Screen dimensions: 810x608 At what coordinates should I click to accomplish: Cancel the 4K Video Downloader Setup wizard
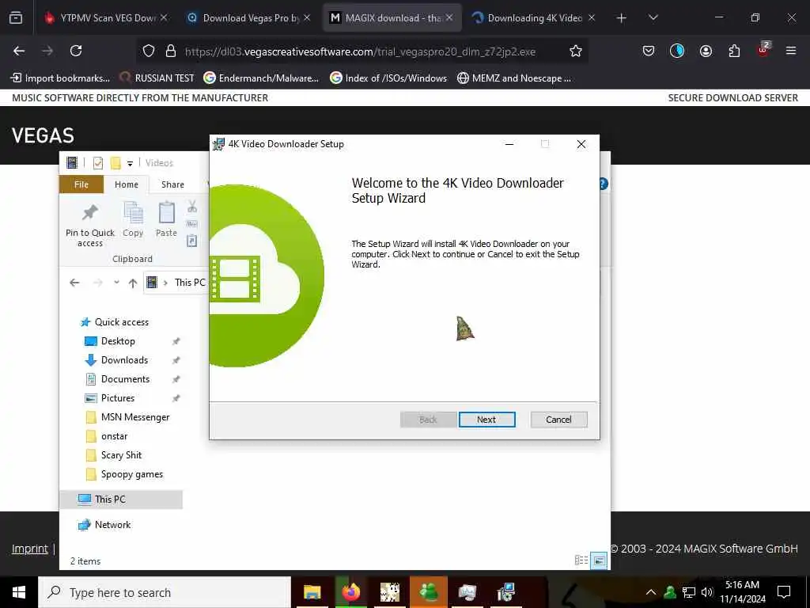tap(558, 420)
